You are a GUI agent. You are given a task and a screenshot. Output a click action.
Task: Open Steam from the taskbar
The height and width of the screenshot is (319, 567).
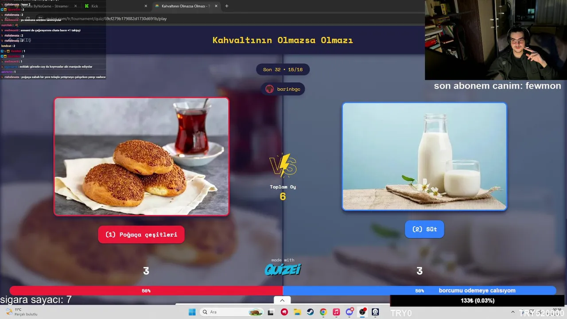311,312
